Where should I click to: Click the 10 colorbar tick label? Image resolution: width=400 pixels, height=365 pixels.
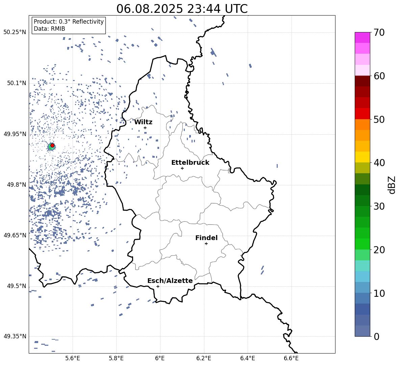tap(379, 293)
